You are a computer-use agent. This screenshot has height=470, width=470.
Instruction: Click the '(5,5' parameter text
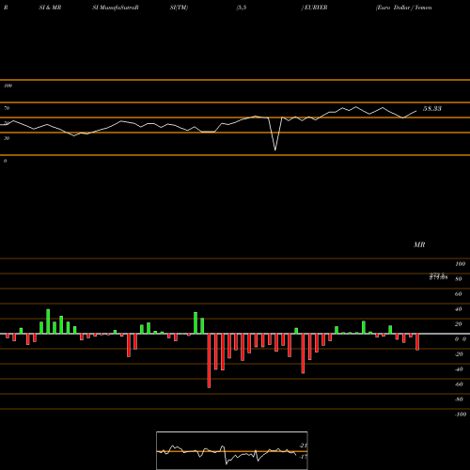(x=242, y=8)
